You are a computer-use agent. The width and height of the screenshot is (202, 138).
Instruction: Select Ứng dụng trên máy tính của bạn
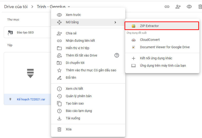[x=163, y=66]
